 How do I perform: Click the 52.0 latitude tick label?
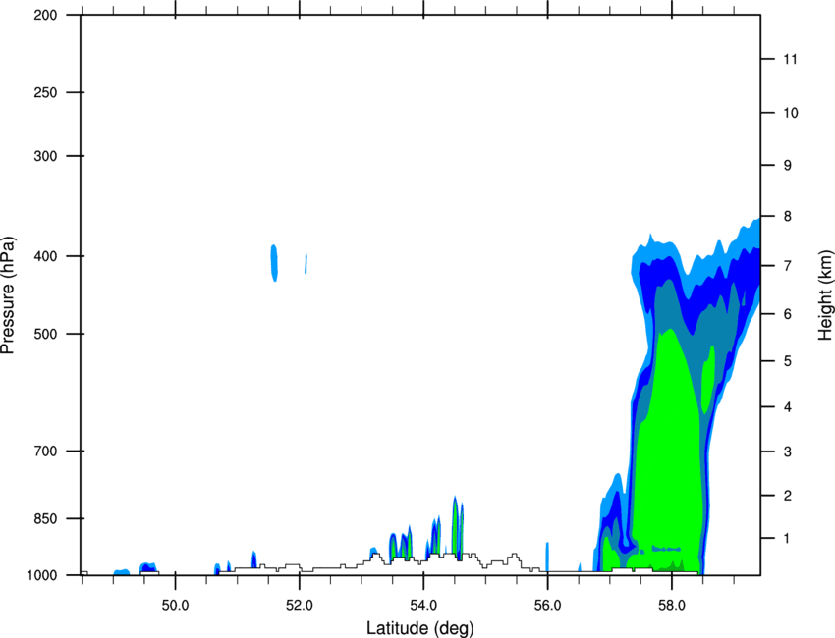[300, 606]
